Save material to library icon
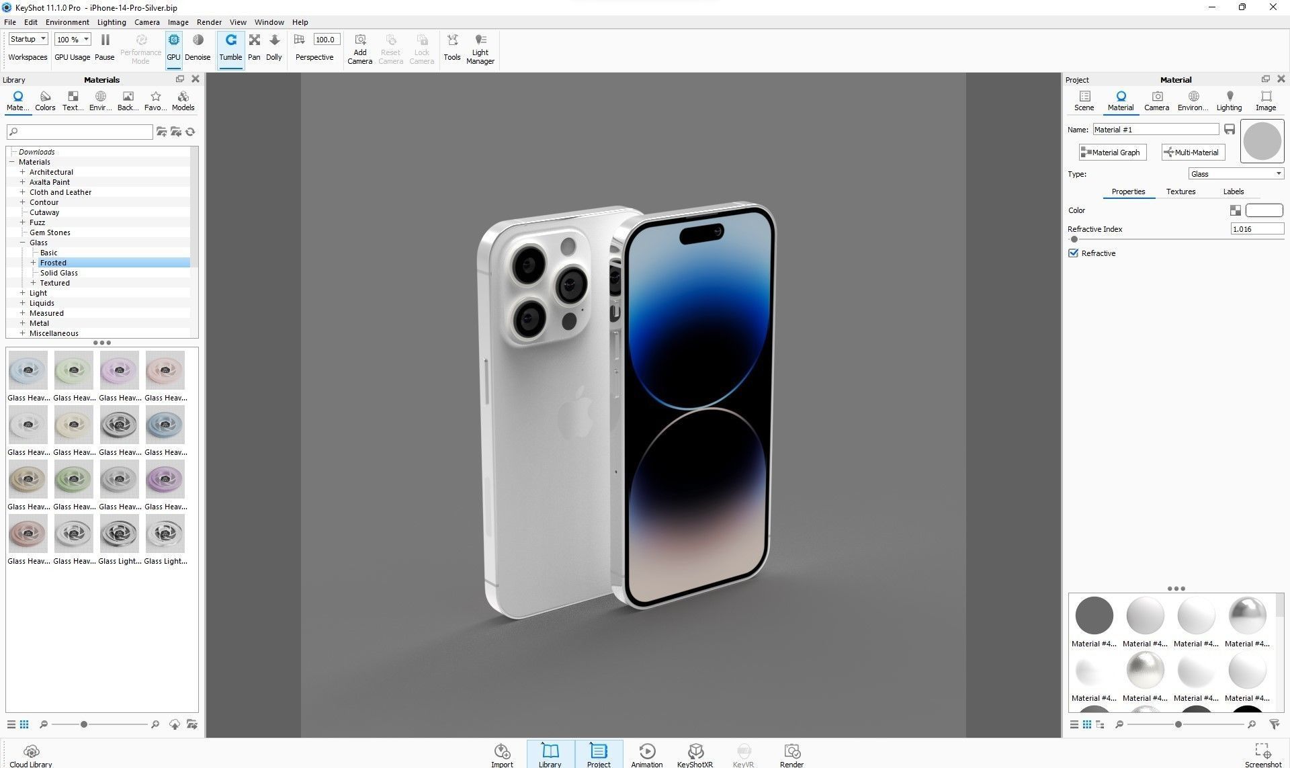The width and height of the screenshot is (1290, 768). point(1230,130)
